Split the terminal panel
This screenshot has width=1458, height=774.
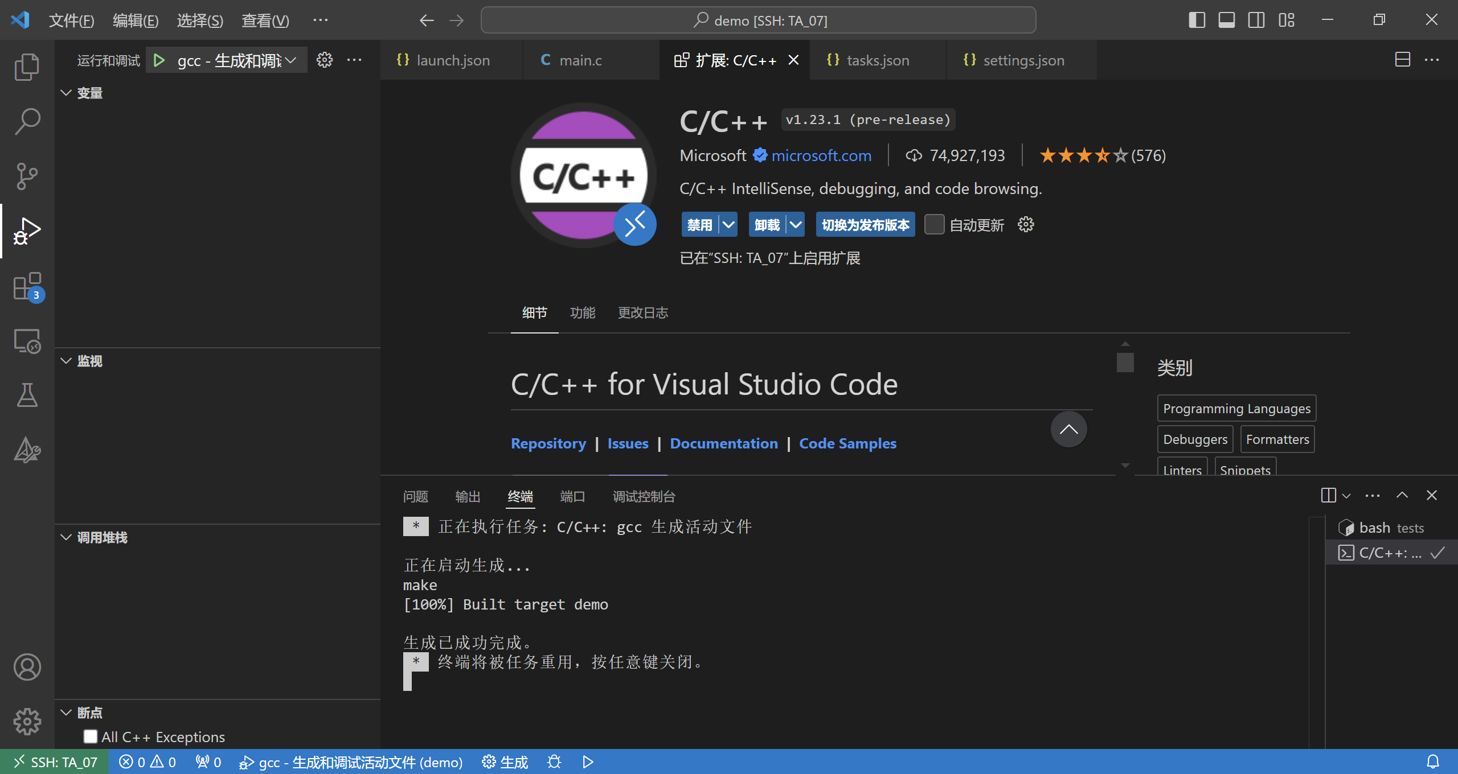pos(1328,495)
